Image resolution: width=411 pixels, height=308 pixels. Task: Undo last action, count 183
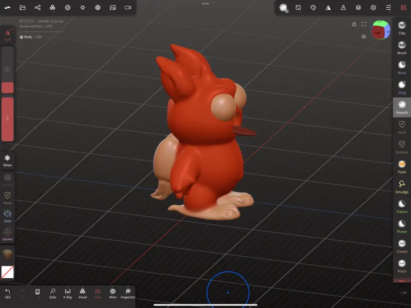(7, 294)
